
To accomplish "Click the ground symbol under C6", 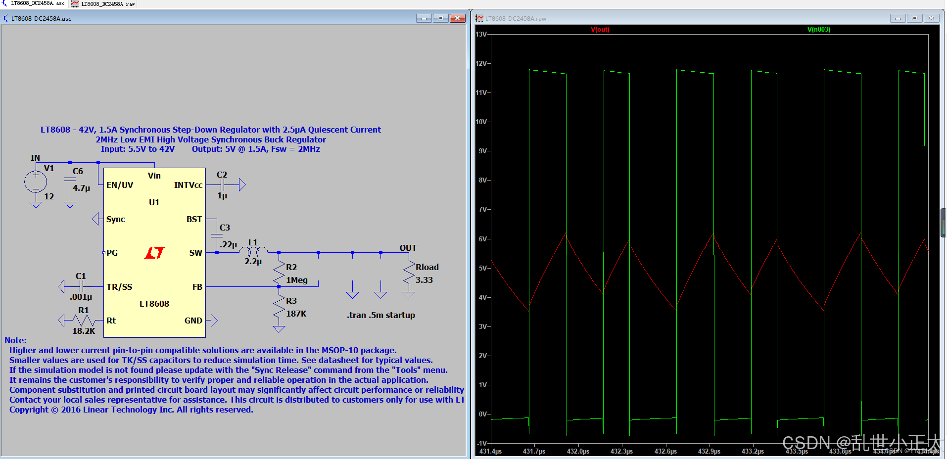I will (x=70, y=204).
